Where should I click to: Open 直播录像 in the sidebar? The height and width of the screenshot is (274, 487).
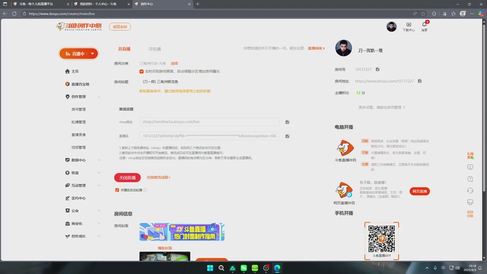point(79,135)
